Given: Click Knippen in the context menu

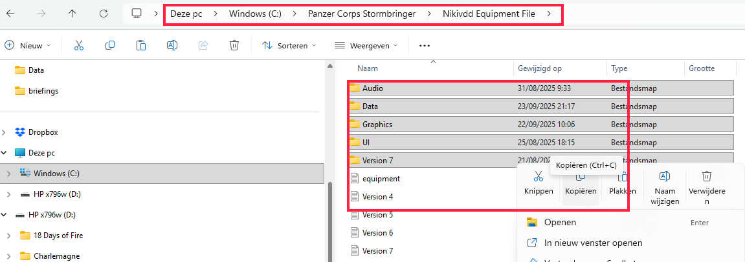Looking at the screenshot, I should click(x=539, y=184).
